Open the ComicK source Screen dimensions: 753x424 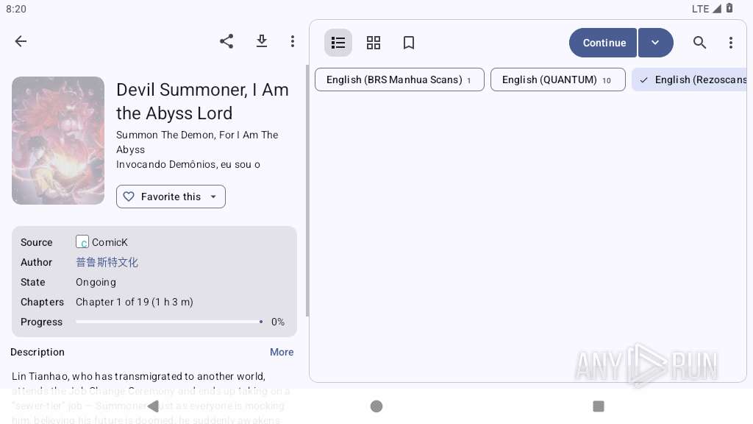[x=101, y=241]
